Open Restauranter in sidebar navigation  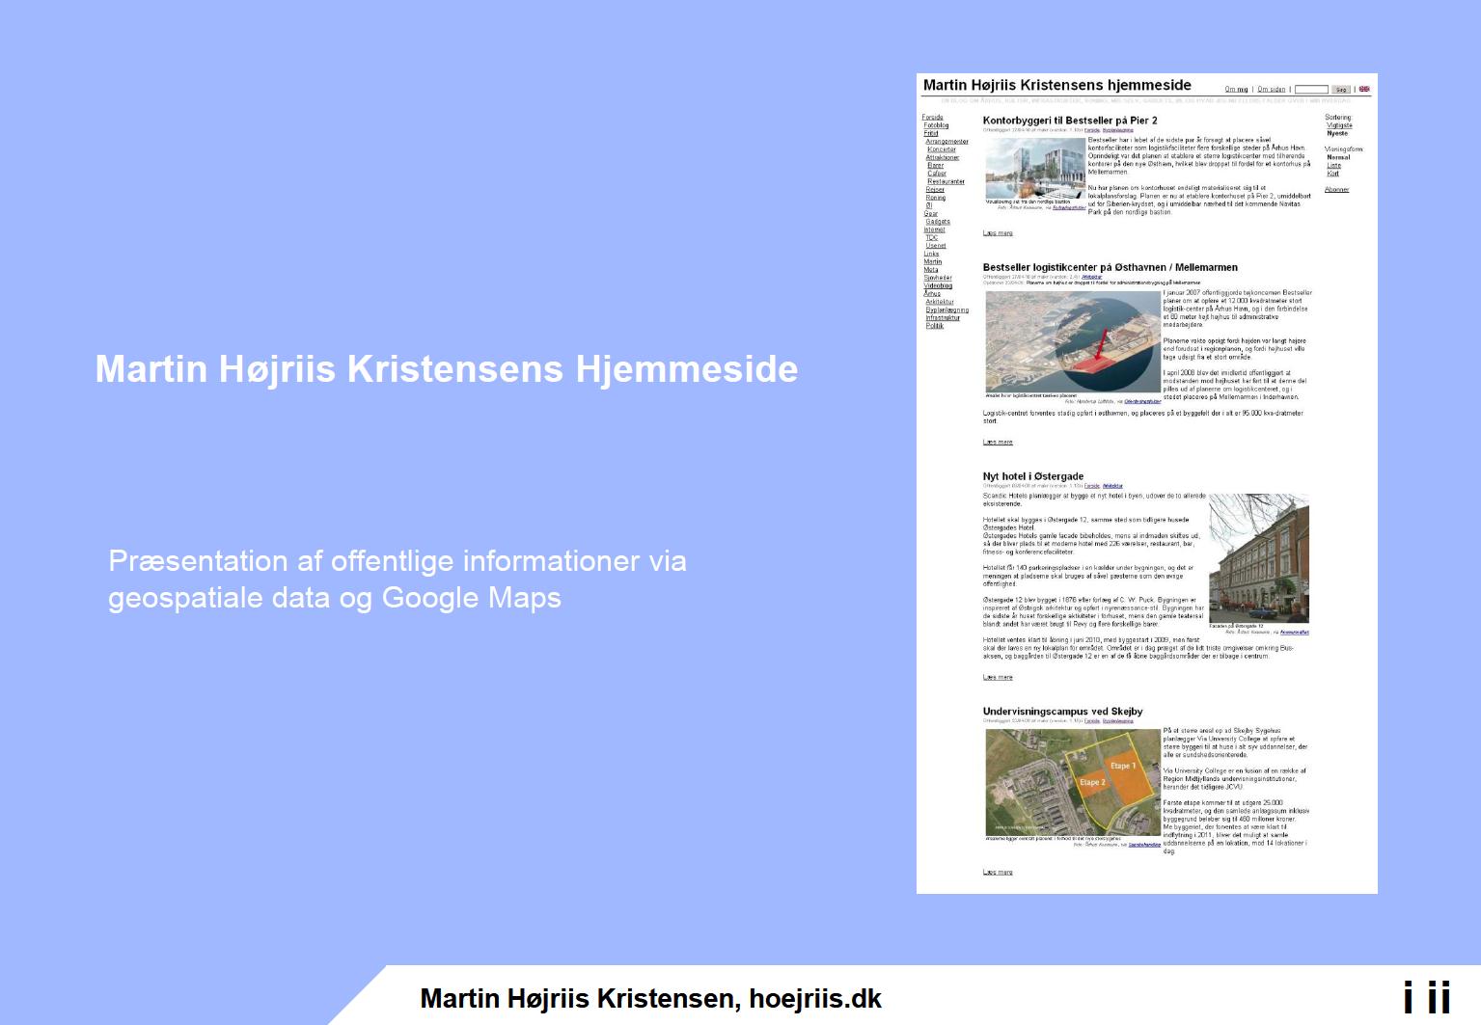pos(946,181)
